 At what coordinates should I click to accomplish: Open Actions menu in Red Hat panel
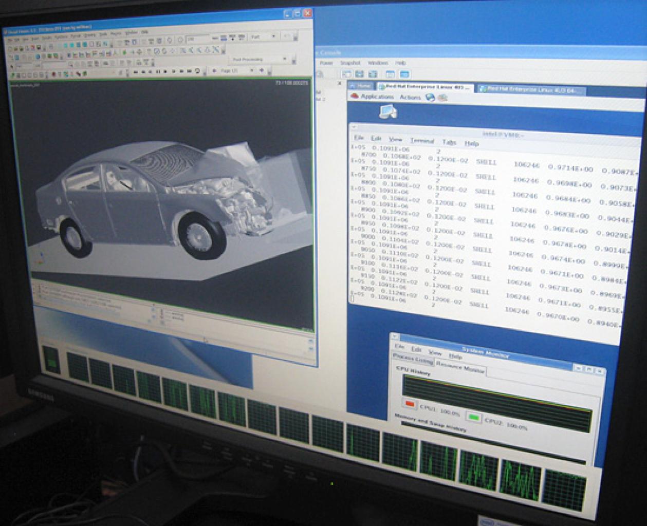(410, 97)
